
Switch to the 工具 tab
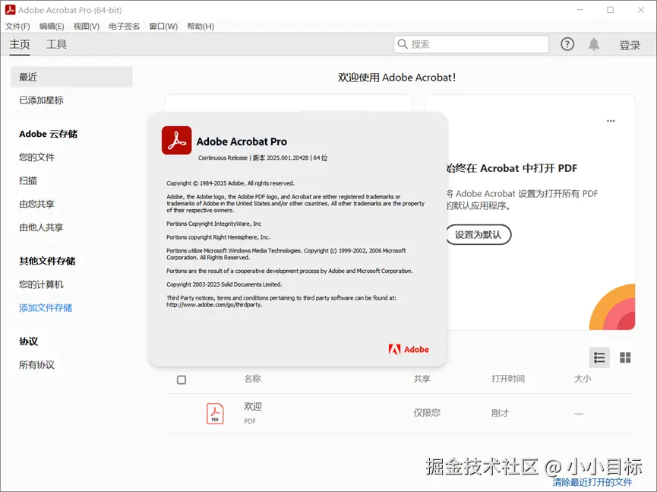(x=56, y=44)
